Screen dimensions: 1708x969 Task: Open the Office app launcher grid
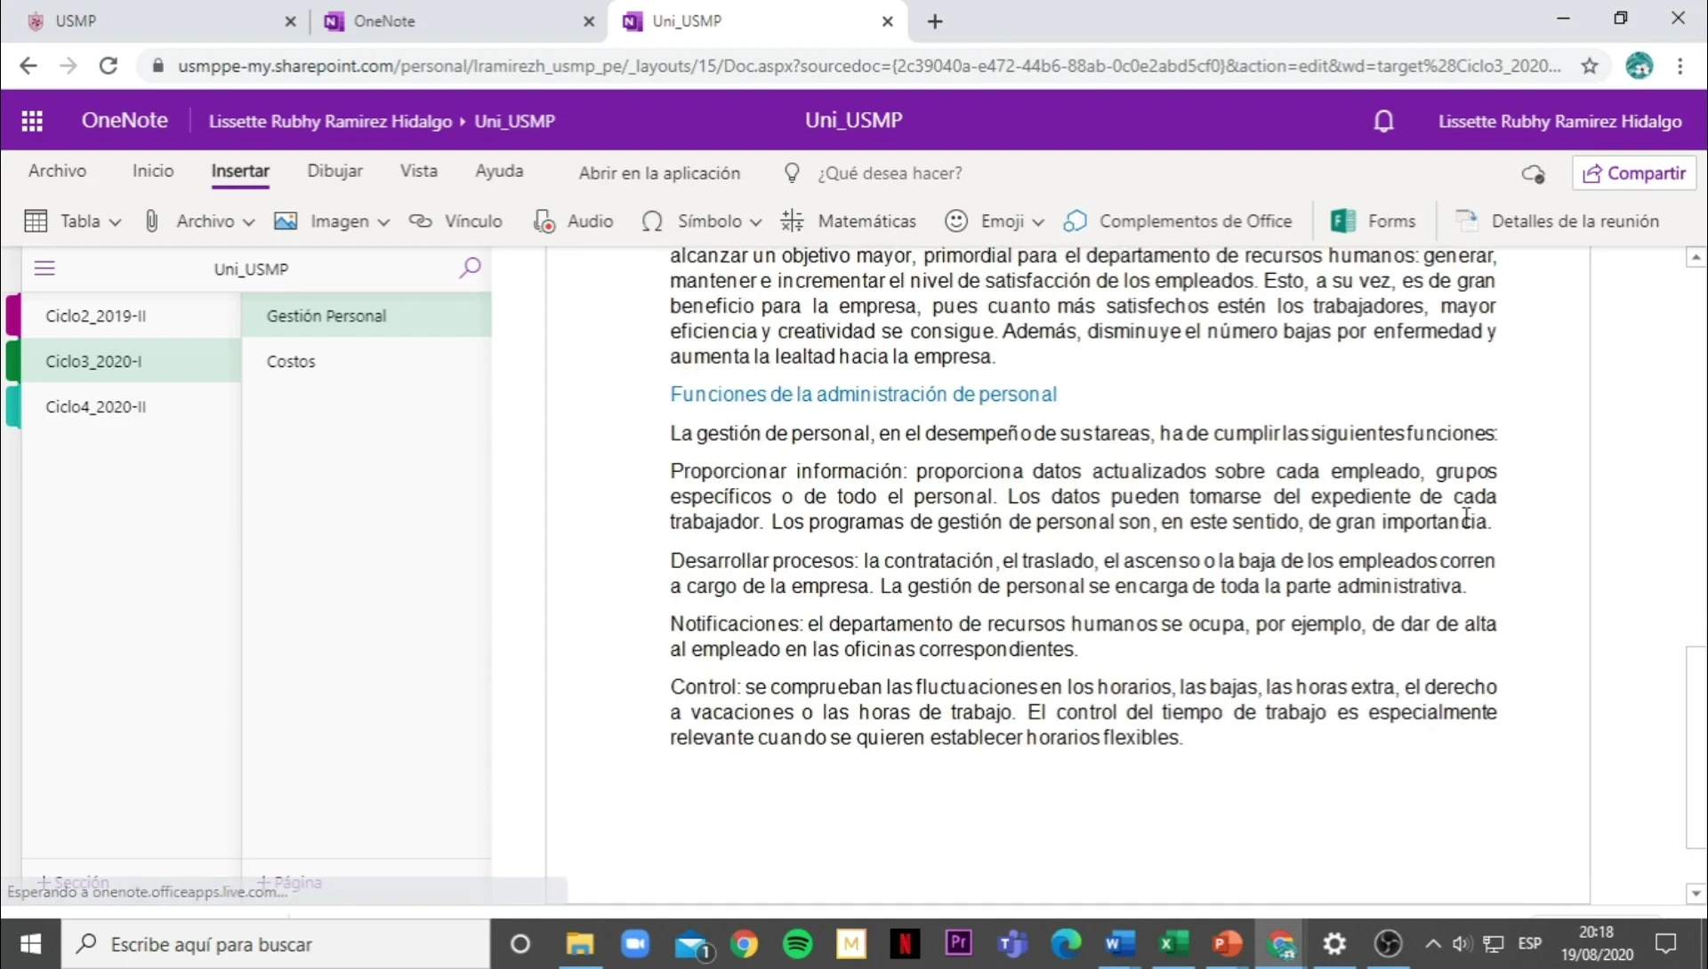click(32, 121)
